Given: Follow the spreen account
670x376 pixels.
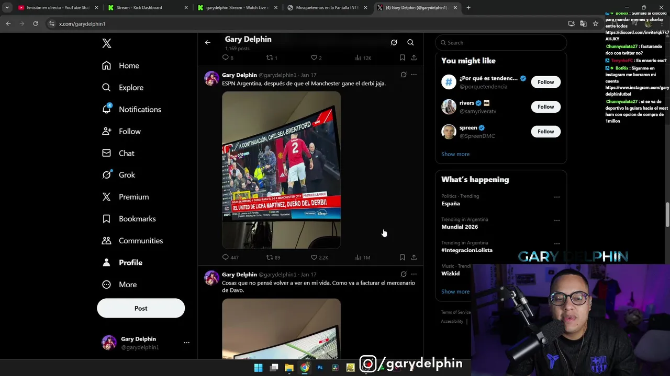Looking at the screenshot, I should tap(545, 132).
